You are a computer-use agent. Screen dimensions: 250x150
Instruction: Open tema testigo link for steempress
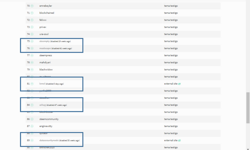pyautogui.click(x=171, y=55)
